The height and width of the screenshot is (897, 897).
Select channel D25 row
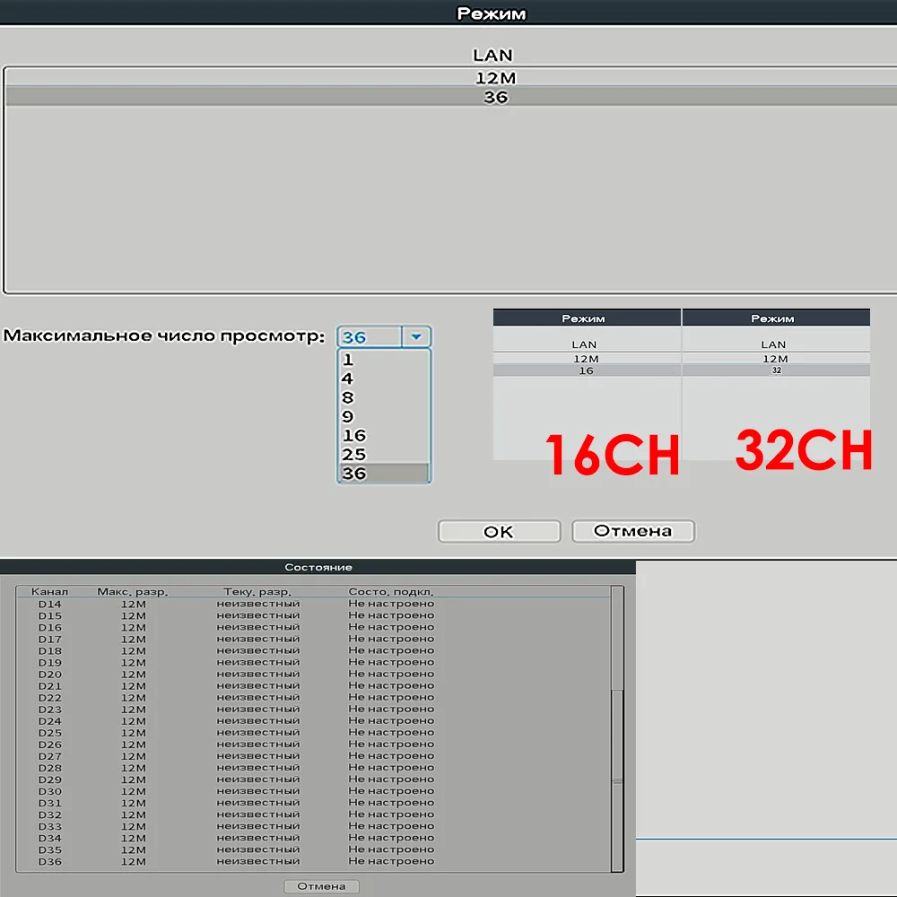pos(313,733)
